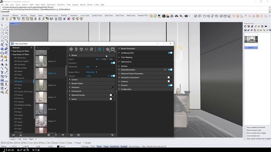Viewport: 271px width, 152px height.
Task: Toggle Osnap in status bar
Action: [106, 147]
